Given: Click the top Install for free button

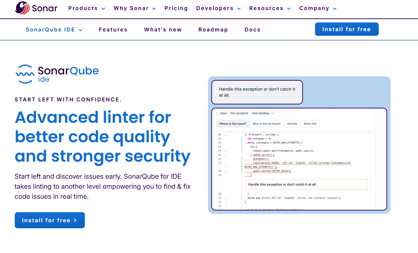Looking at the screenshot, I should [x=347, y=29].
